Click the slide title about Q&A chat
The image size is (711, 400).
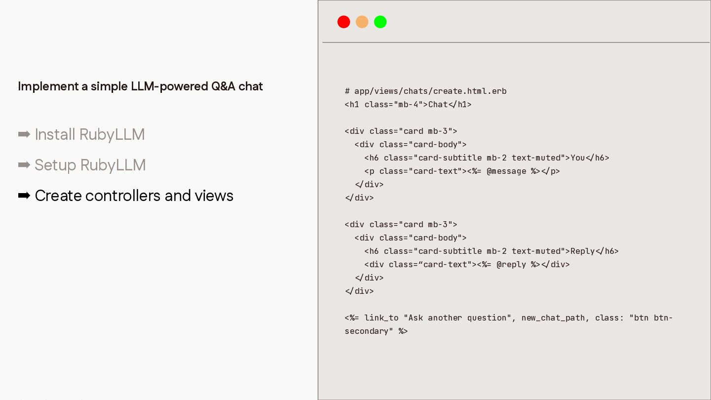(x=140, y=86)
